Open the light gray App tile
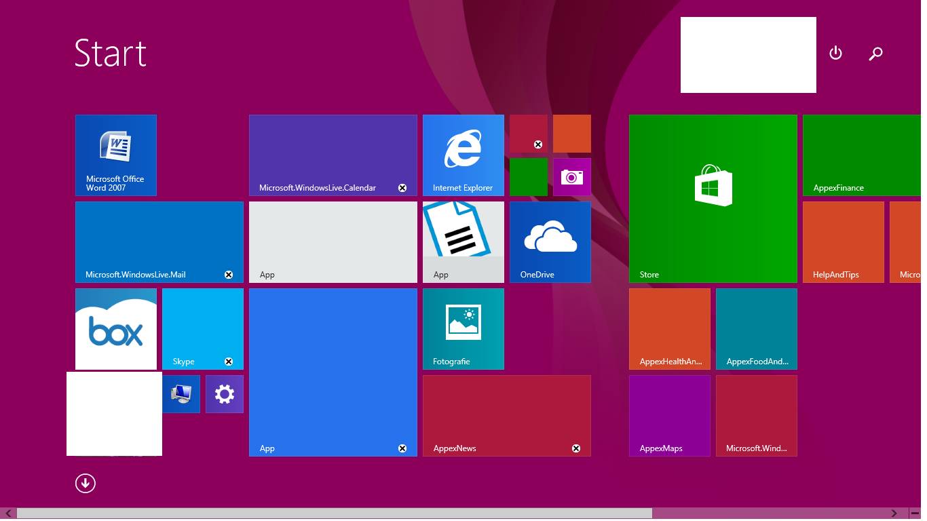927x521 pixels. coord(333,242)
